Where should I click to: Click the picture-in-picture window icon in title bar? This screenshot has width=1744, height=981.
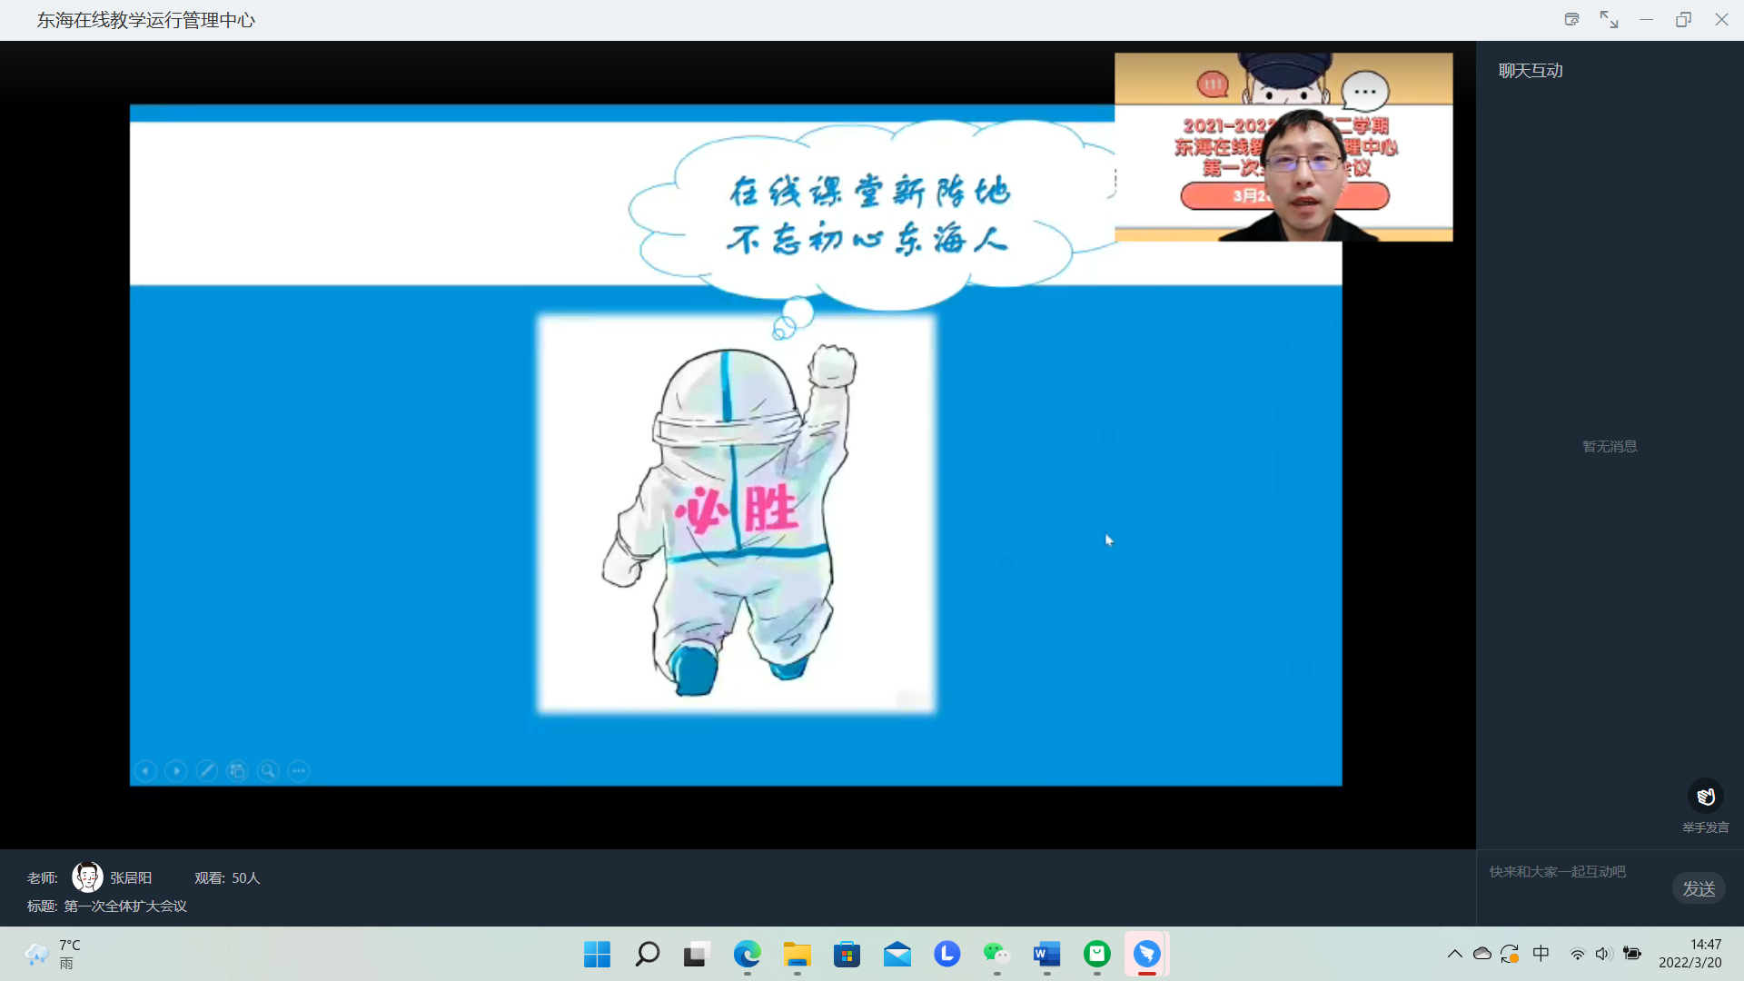(x=1571, y=20)
